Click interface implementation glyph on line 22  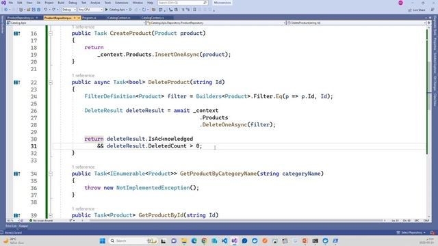click(x=16, y=82)
